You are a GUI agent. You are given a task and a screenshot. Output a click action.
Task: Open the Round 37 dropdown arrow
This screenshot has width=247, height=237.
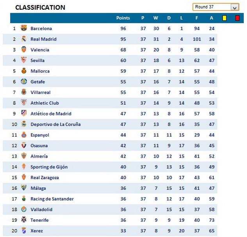tap(234, 7)
